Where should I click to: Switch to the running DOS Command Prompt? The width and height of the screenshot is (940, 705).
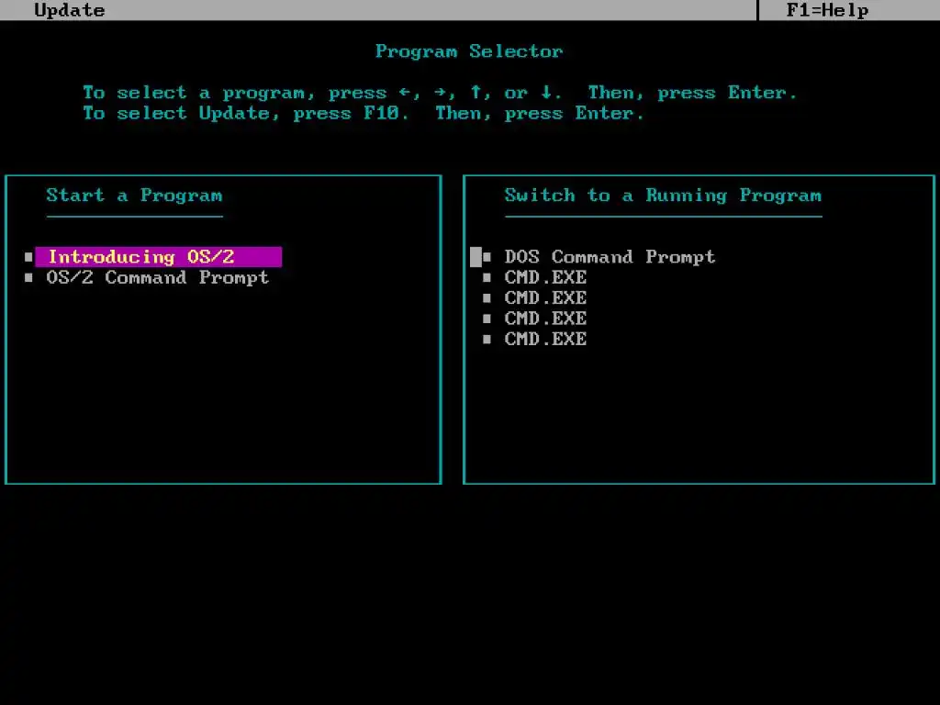610,257
